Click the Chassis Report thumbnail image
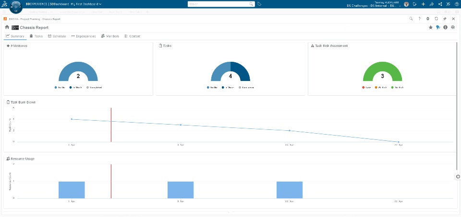 point(15,28)
